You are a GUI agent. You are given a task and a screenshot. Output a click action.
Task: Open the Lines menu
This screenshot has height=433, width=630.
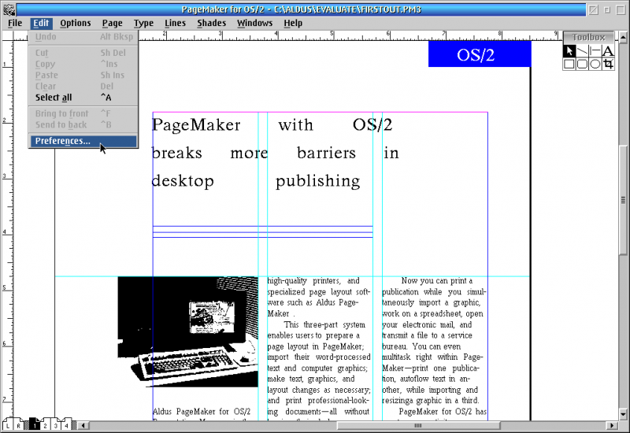175,24
